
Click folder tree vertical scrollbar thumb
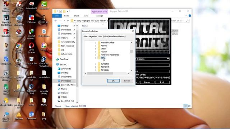[131, 51]
